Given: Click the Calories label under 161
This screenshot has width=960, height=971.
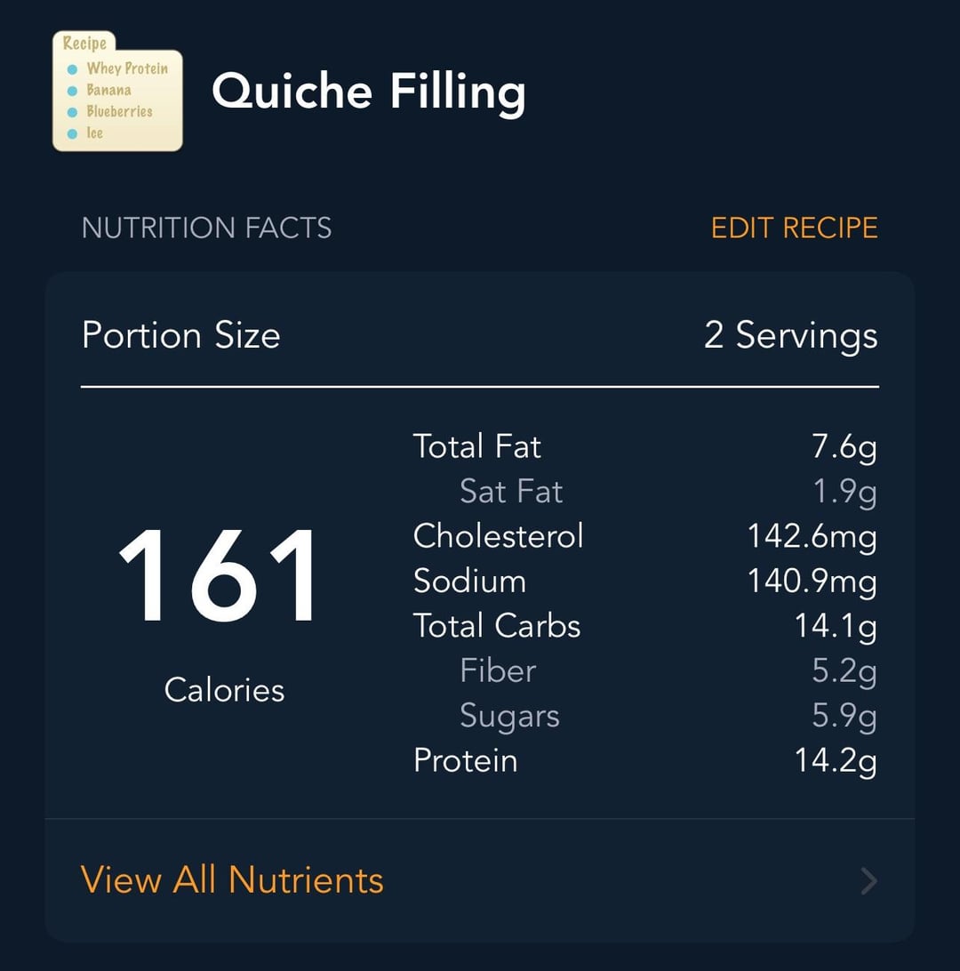Looking at the screenshot, I should coord(224,690).
